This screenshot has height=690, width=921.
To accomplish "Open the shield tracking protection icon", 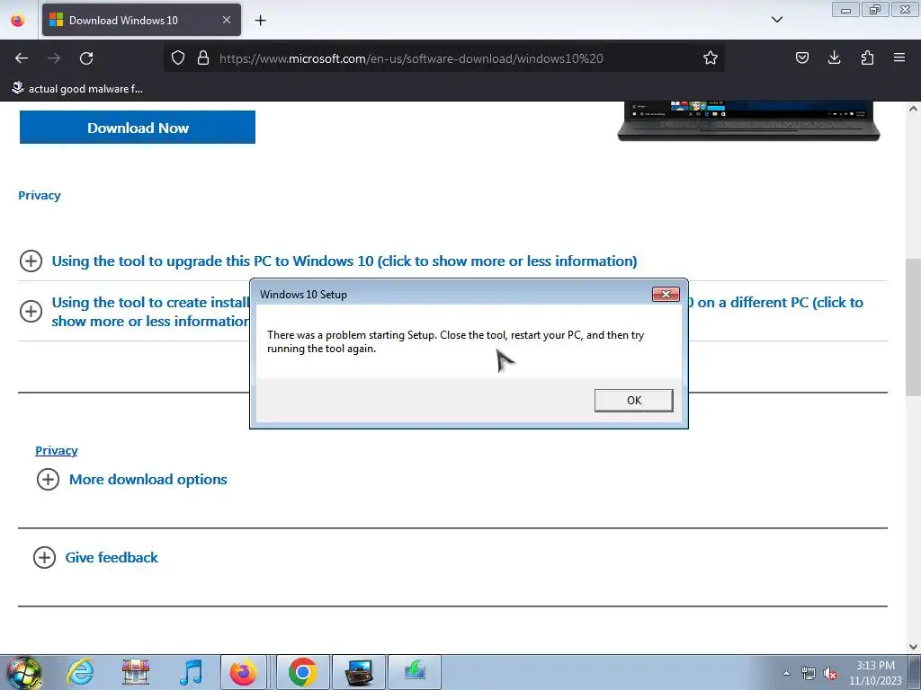I will coord(177,58).
